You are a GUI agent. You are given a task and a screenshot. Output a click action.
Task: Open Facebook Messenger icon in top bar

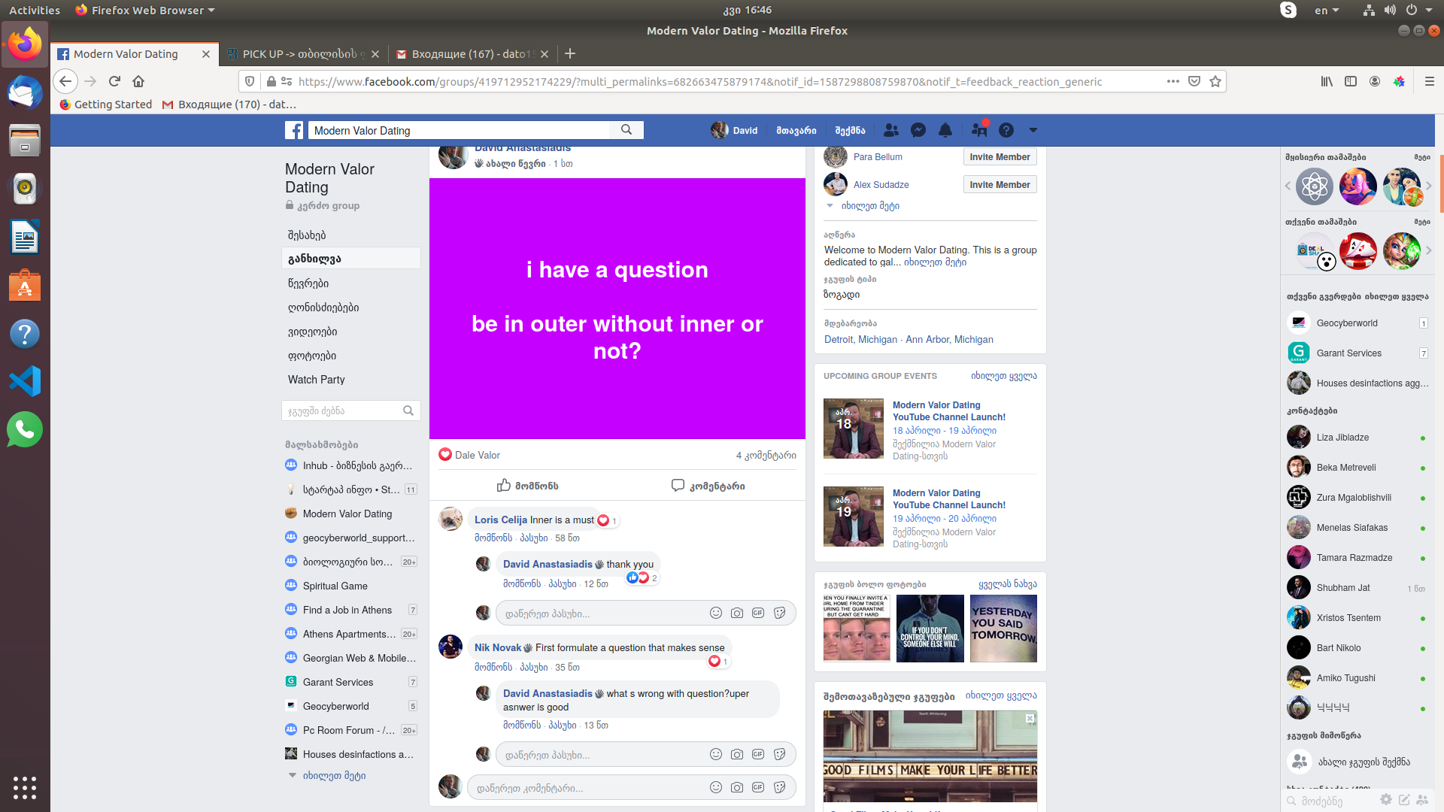coord(918,130)
